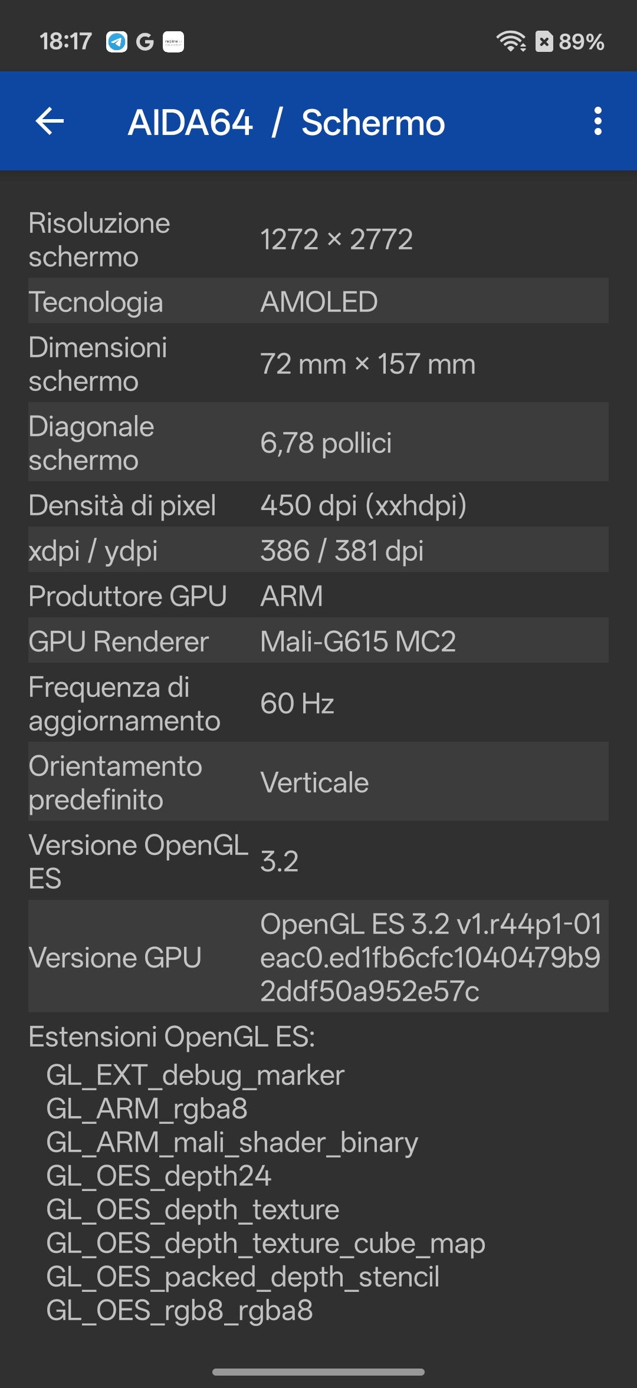This screenshot has width=637, height=1388.
Task: Open the three-dot overflow menu
Action: click(597, 121)
